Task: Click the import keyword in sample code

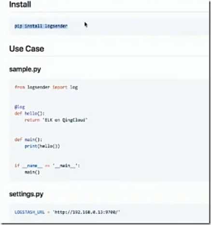Action: 60,87
